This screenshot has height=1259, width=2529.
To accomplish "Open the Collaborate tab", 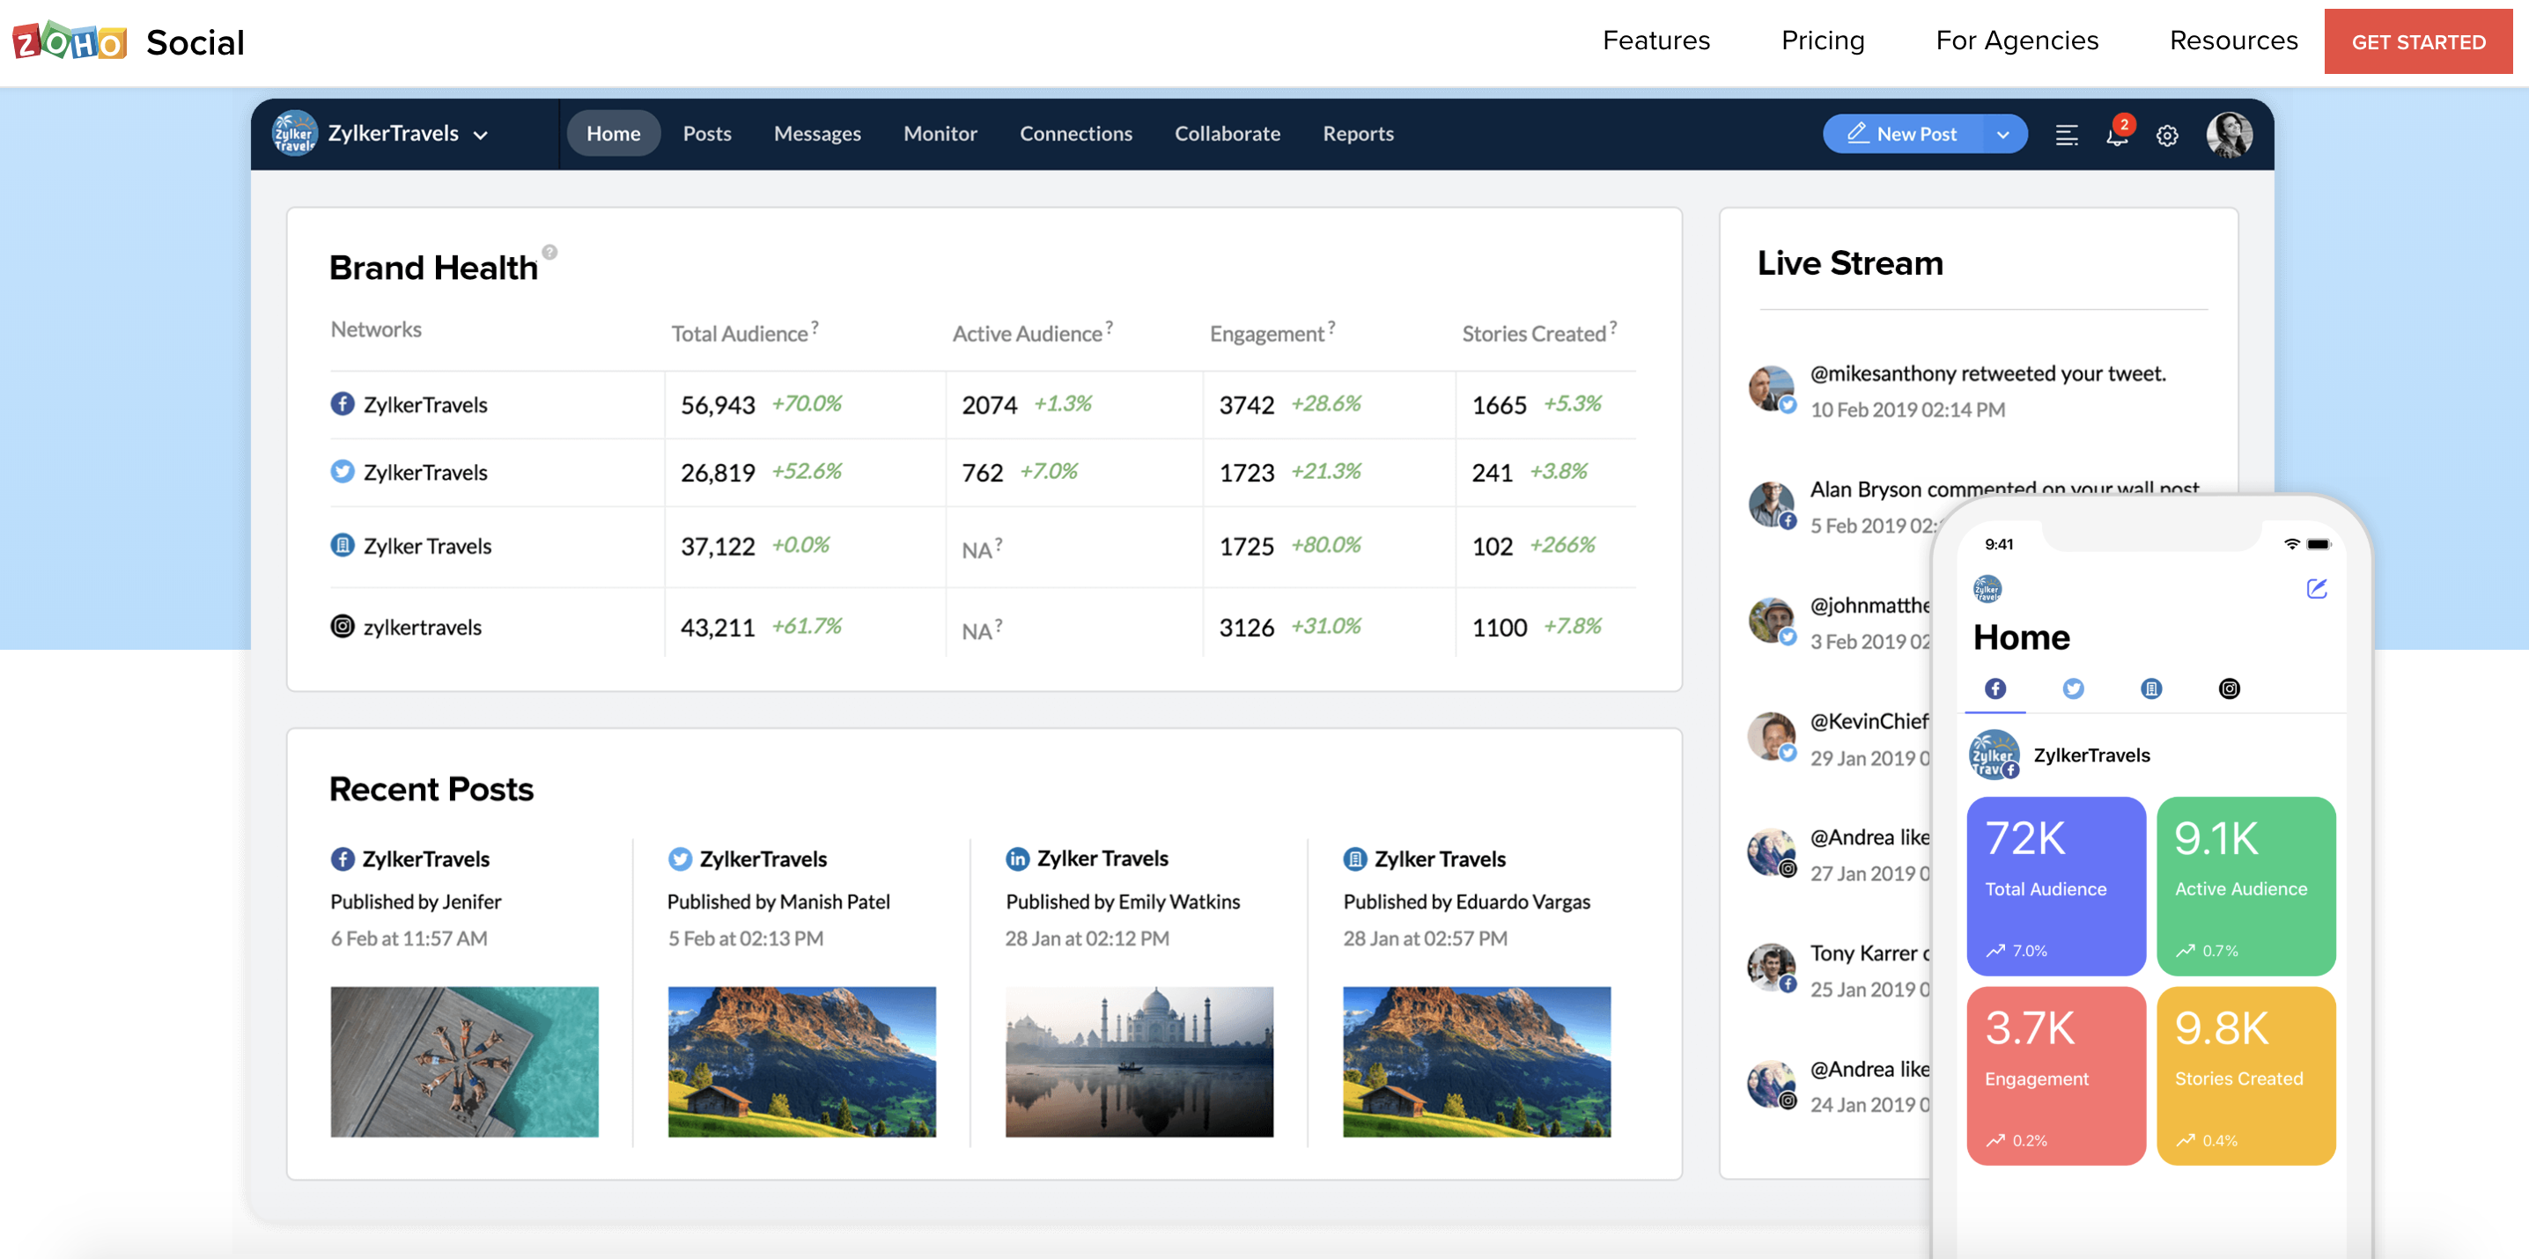I will pos(1228,134).
